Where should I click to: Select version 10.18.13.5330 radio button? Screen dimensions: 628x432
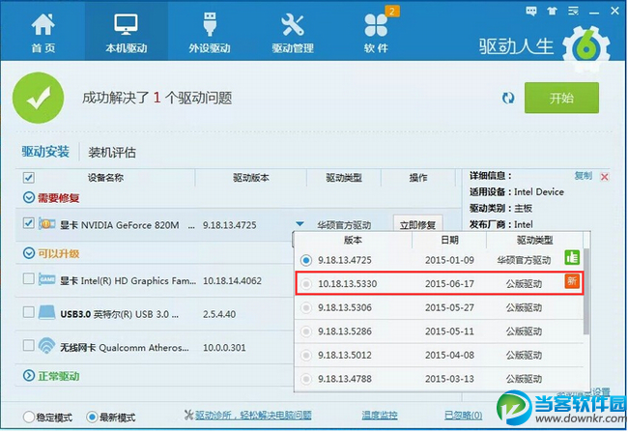[306, 284]
